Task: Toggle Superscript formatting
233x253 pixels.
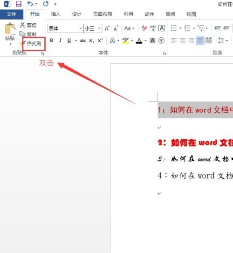Action: (x=100, y=41)
